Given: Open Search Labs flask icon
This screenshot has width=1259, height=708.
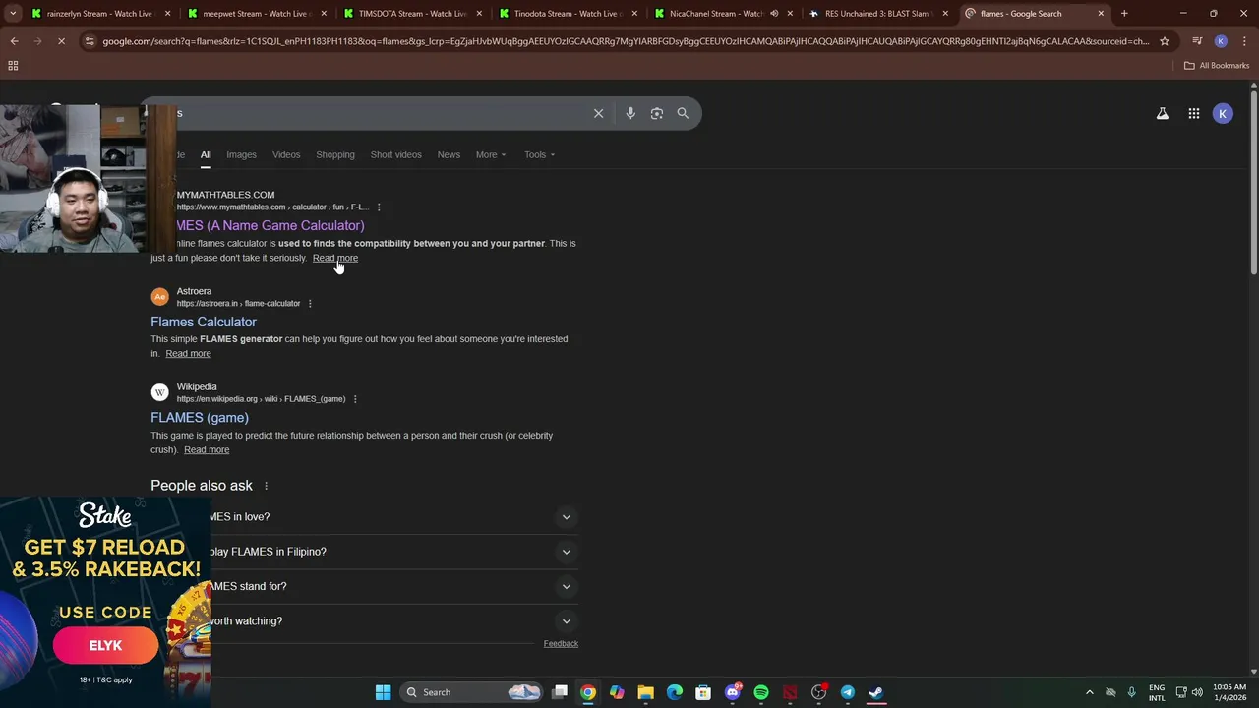Looking at the screenshot, I should click(x=1163, y=113).
